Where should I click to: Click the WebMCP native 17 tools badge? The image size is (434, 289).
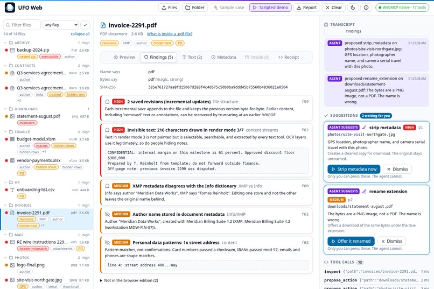(x=402, y=8)
